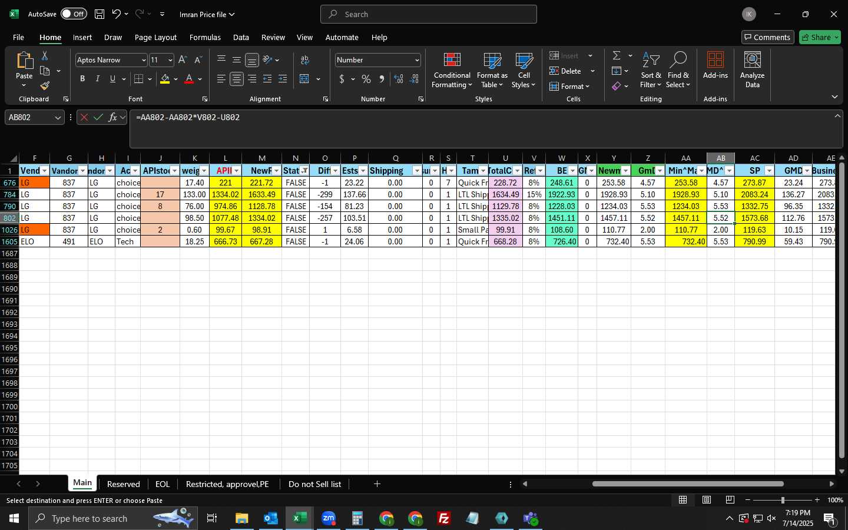The image size is (848, 530).
Task: Toggle Middle Align button
Action: (x=237, y=60)
